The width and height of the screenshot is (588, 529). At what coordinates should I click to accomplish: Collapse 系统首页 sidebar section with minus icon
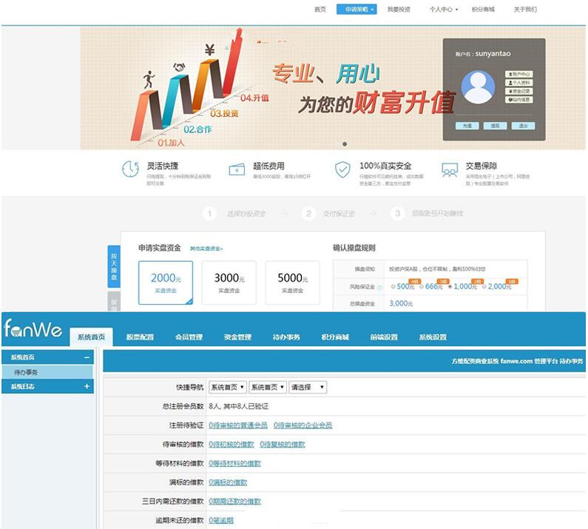click(x=87, y=357)
